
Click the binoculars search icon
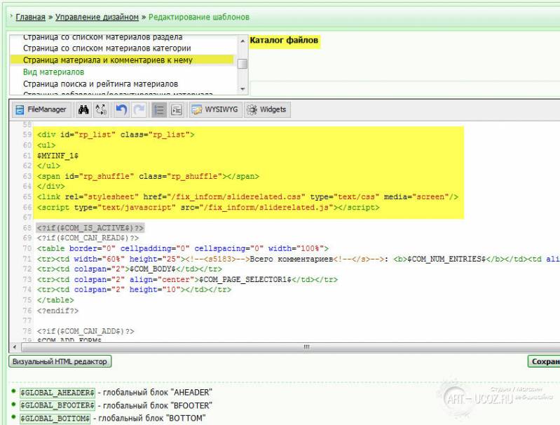[83, 109]
